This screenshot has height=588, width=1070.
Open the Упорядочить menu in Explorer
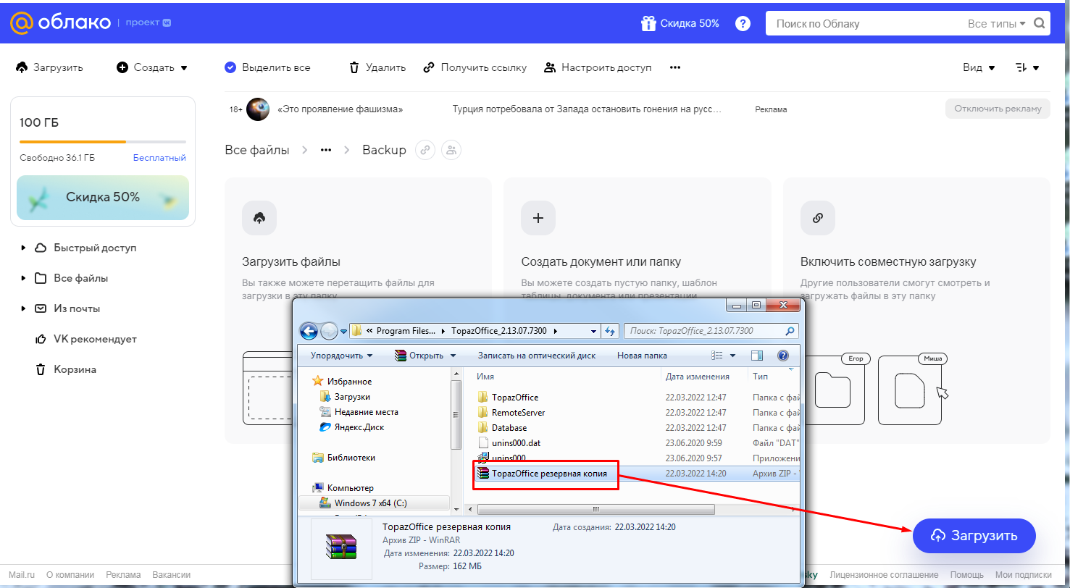tap(341, 356)
